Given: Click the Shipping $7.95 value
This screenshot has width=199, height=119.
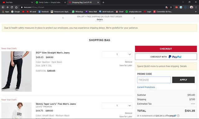Looking at the screenshot, I should [192, 99].
